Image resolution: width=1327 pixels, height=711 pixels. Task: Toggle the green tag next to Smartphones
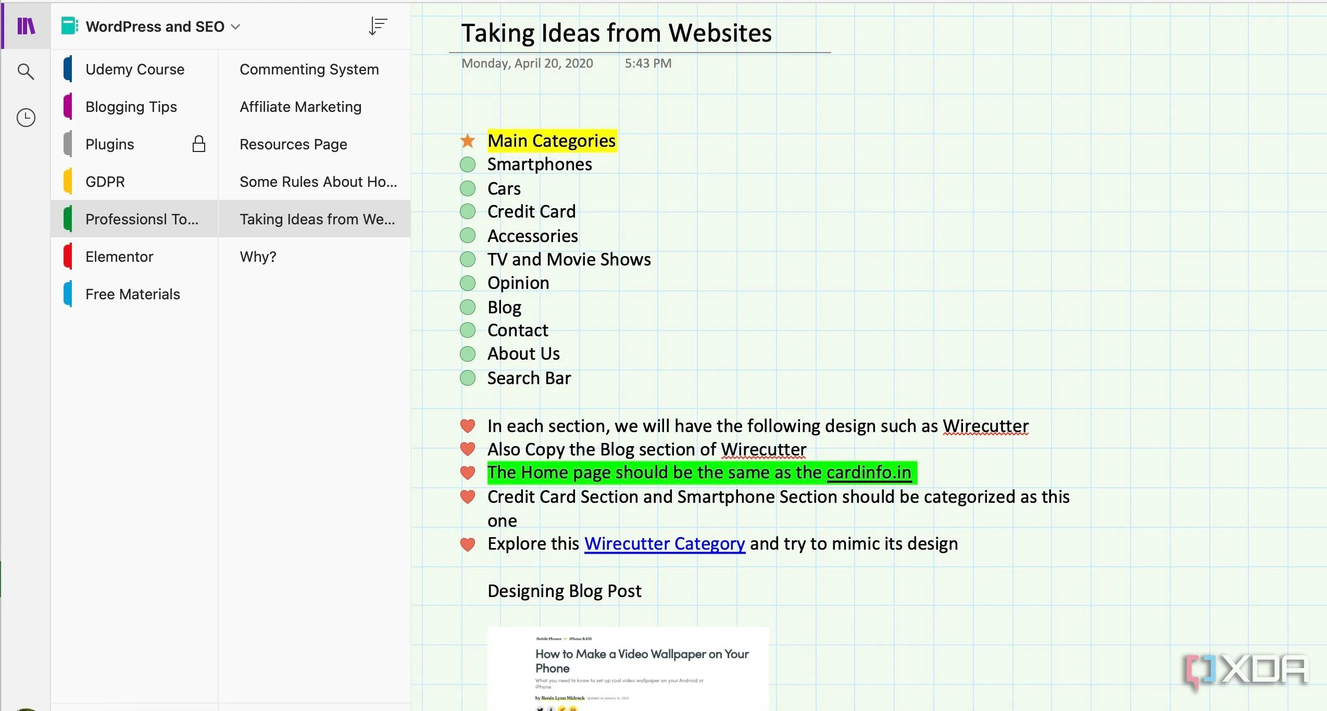[468, 164]
